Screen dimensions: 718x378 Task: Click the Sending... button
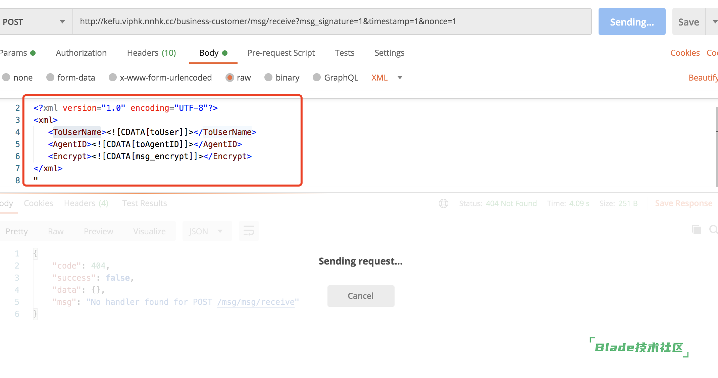tap(632, 22)
